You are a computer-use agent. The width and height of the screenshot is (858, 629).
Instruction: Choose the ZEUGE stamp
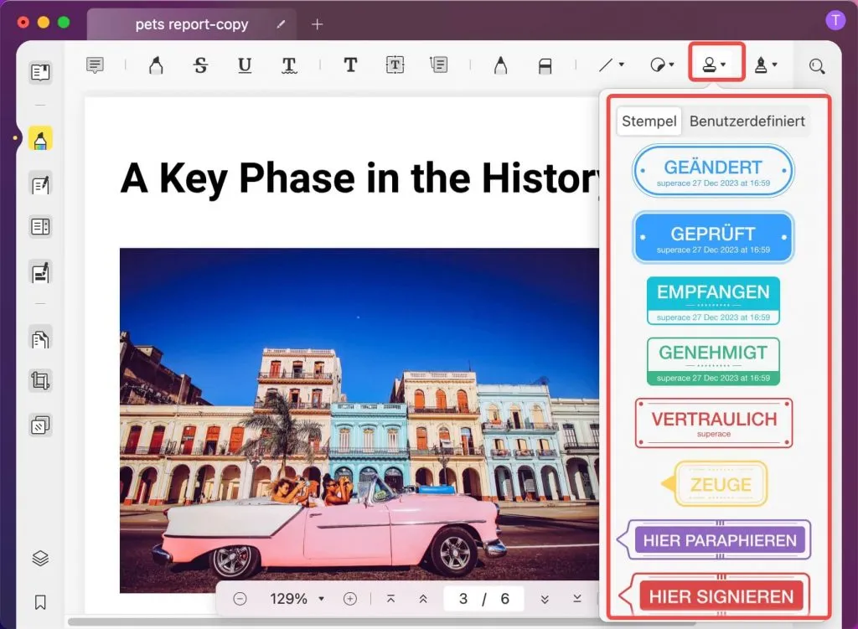pyautogui.click(x=715, y=483)
